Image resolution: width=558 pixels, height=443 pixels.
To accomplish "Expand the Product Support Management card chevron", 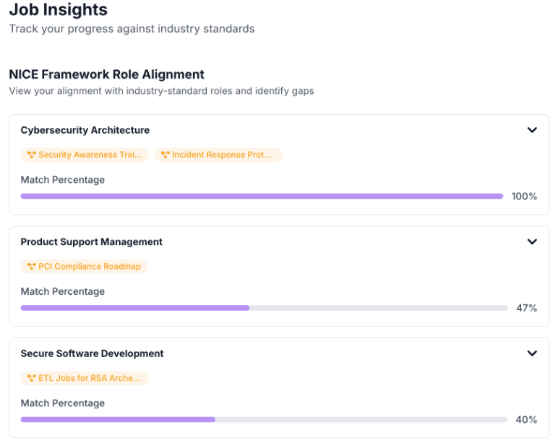I will tap(532, 241).
